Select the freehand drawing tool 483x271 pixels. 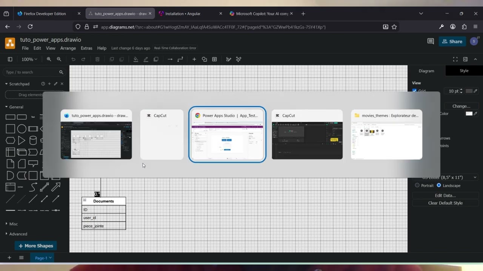tap(228, 59)
